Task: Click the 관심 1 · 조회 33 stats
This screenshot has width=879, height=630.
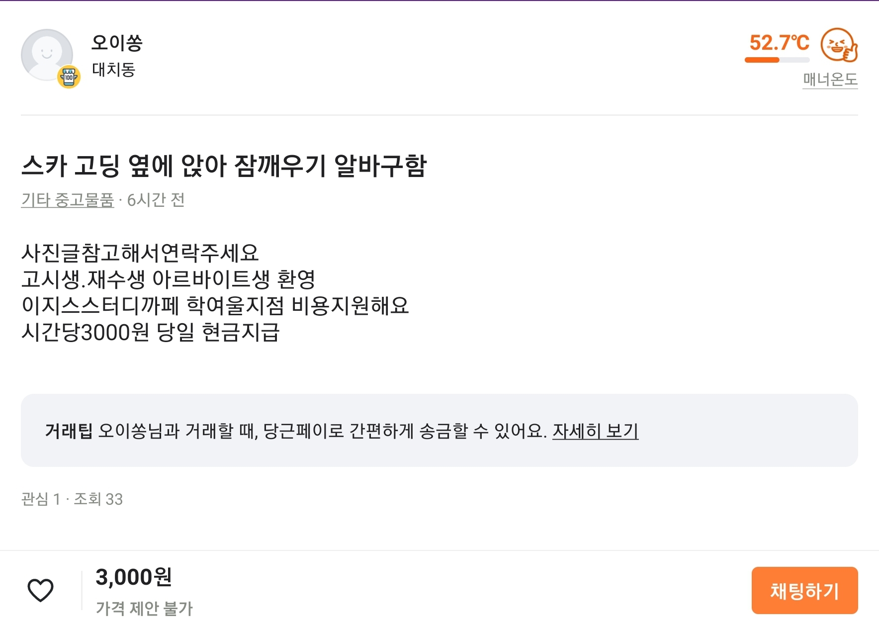Action: coord(72,499)
